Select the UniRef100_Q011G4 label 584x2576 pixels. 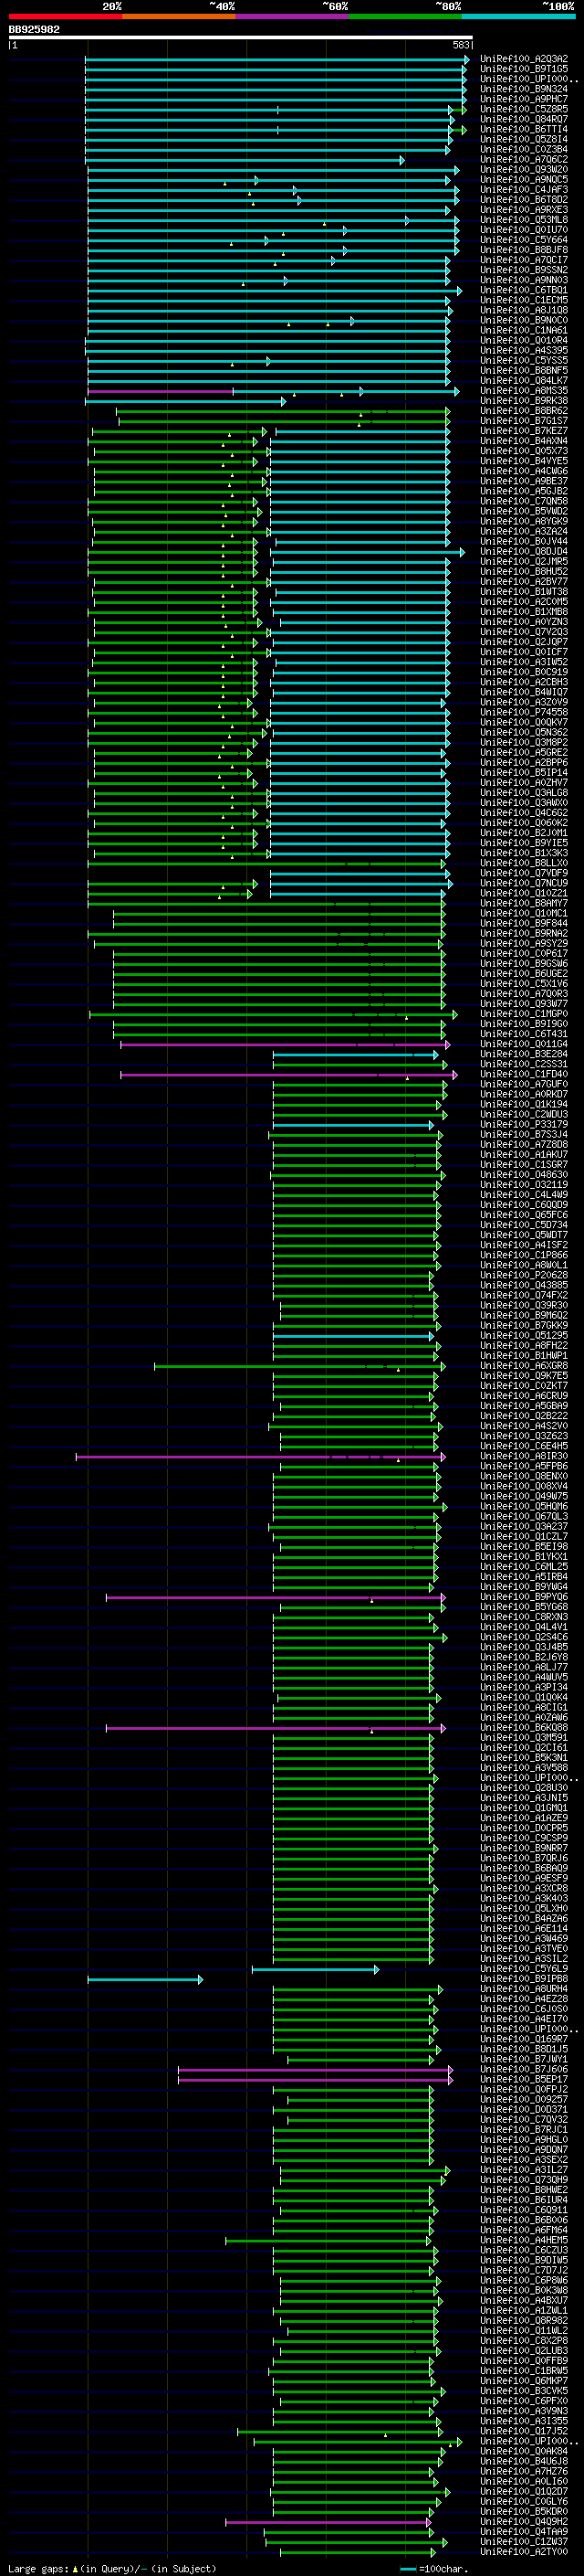click(x=524, y=1044)
